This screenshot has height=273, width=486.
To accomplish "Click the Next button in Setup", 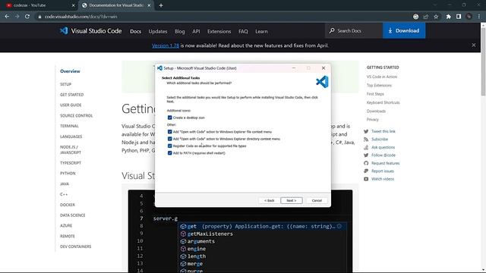I will 292,200.
